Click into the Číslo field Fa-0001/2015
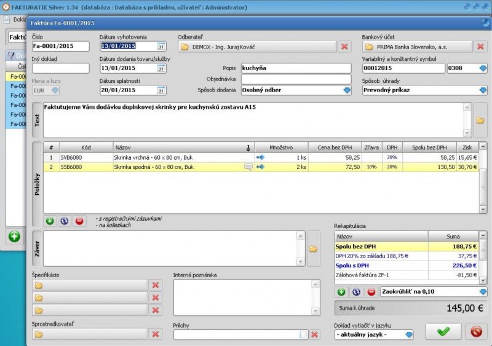The width and height of the screenshot is (492, 346). click(60, 46)
